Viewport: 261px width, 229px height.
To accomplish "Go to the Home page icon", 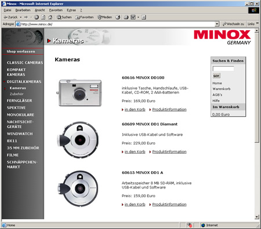I will pos(50,17).
